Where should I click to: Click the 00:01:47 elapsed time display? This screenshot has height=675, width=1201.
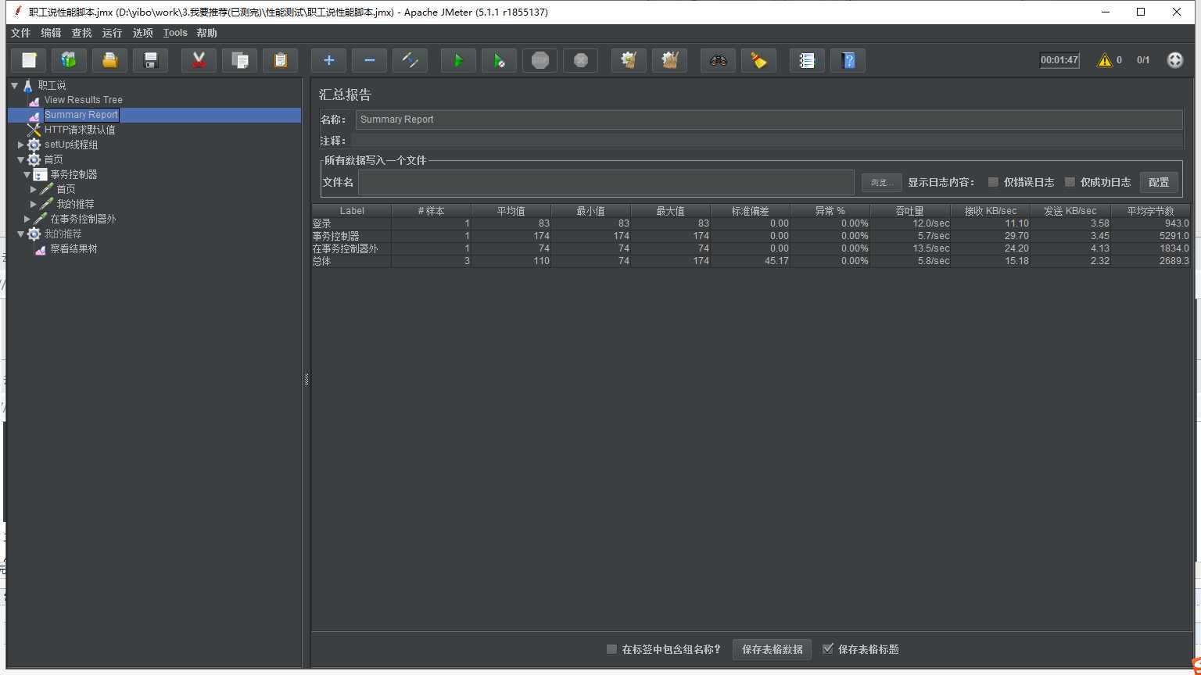[1059, 60]
